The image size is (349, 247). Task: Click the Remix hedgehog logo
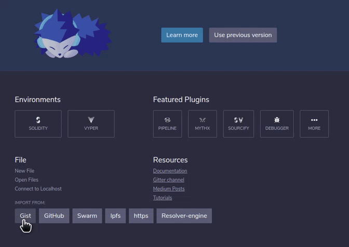click(73, 33)
